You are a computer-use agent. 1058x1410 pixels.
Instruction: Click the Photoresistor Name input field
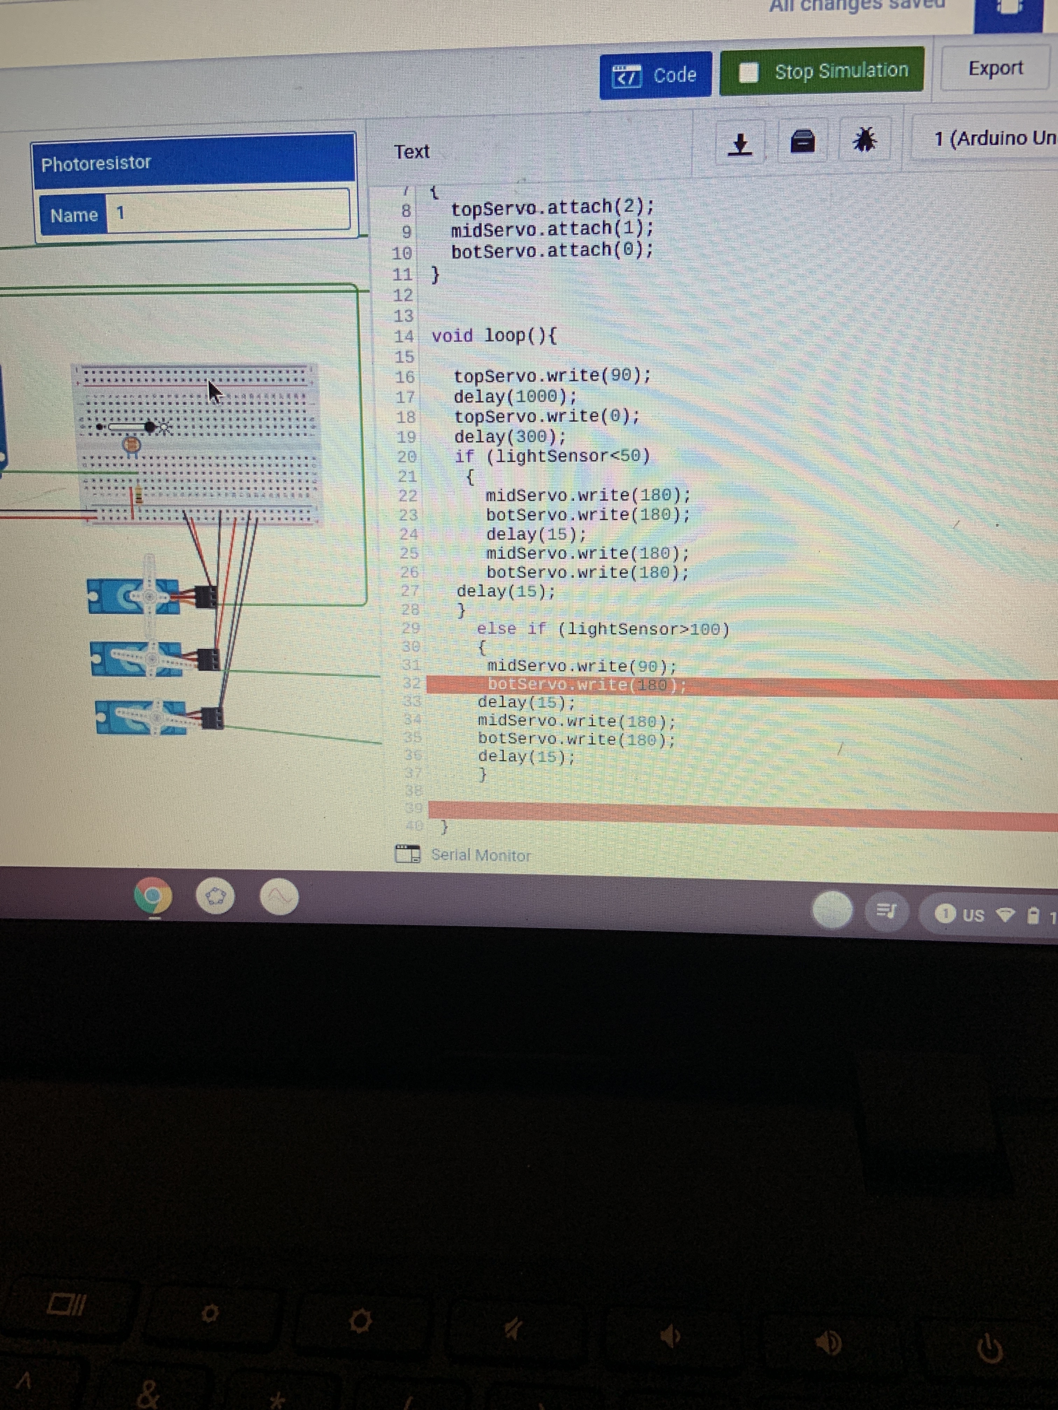pos(228,211)
